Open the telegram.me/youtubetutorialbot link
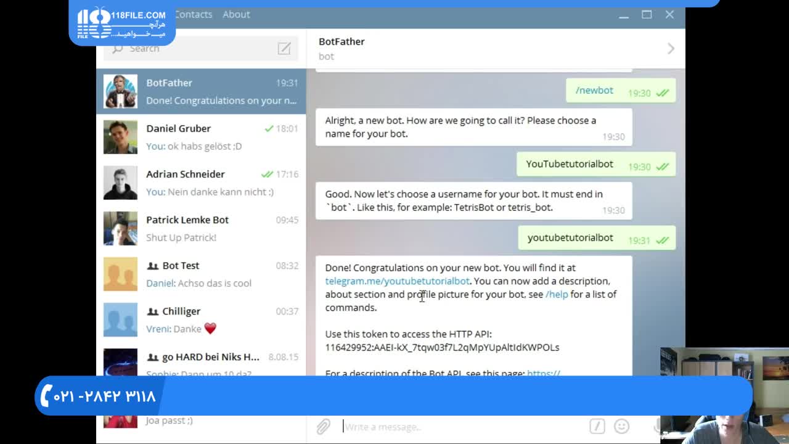 397,281
